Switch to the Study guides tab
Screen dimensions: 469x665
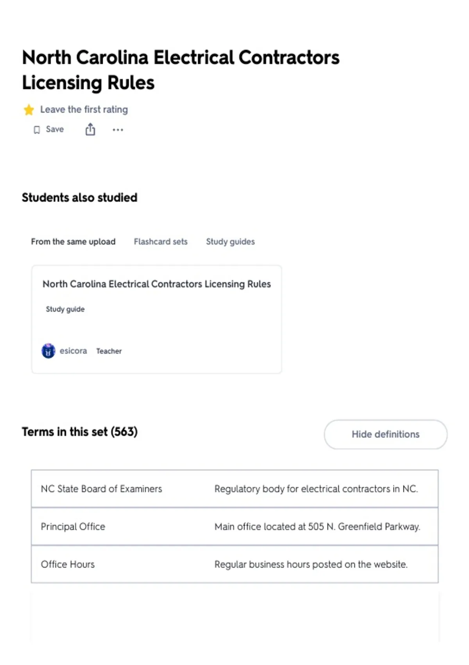point(230,242)
